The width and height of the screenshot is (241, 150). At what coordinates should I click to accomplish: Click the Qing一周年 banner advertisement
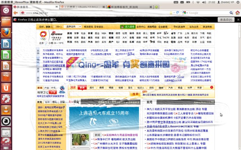(x=127, y=65)
